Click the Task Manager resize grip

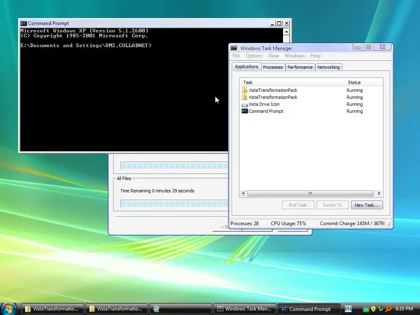click(389, 224)
